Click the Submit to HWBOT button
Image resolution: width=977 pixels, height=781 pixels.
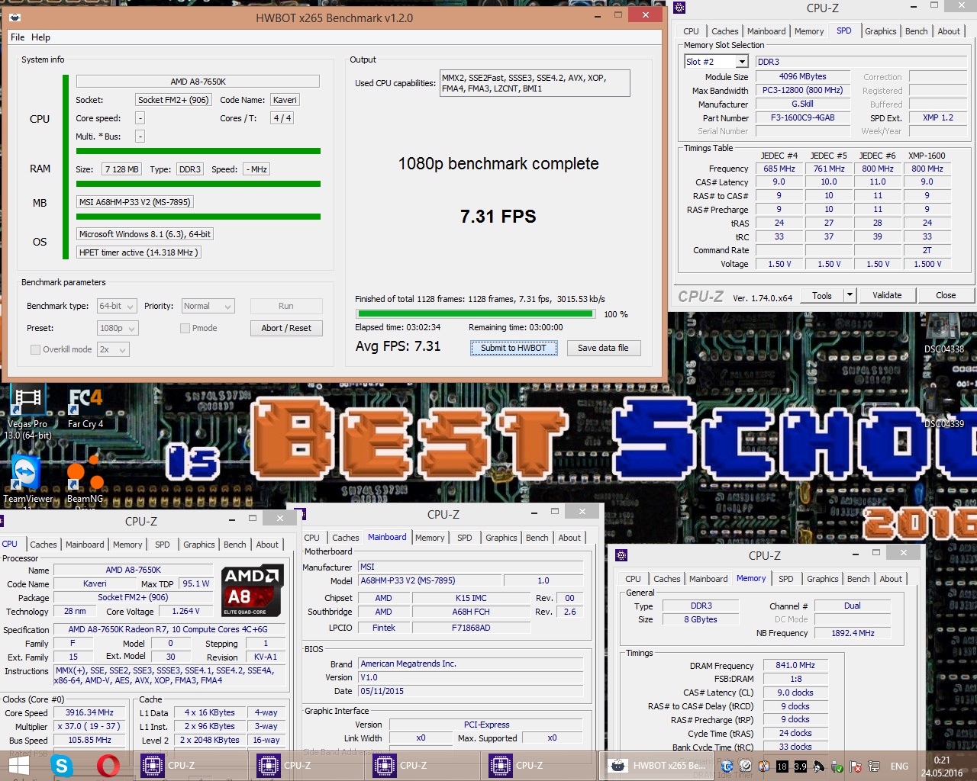[x=514, y=348]
